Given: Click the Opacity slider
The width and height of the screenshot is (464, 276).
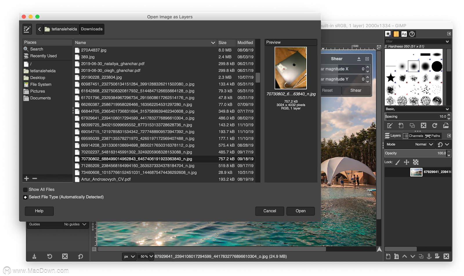Looking at the screenshot, I should [x=416, y=153].
